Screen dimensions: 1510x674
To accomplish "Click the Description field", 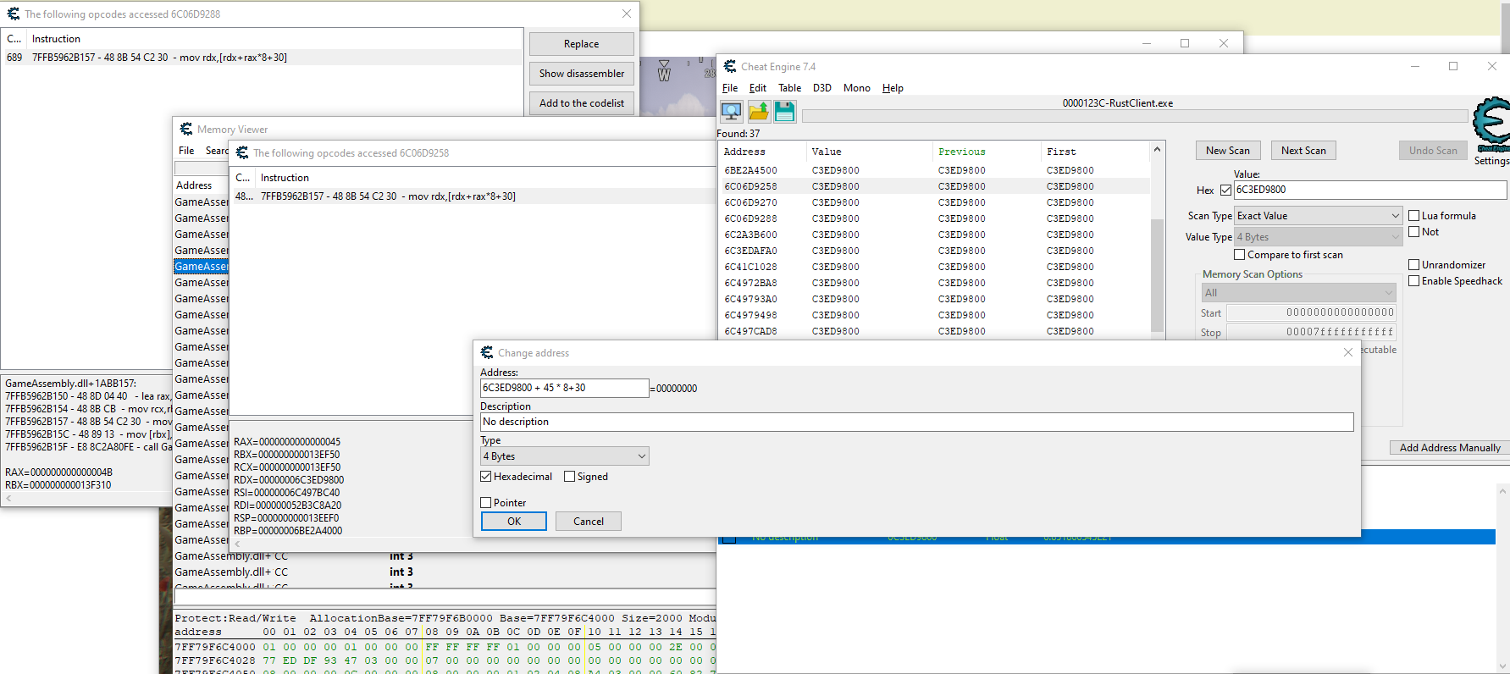I will pos(917,422).
